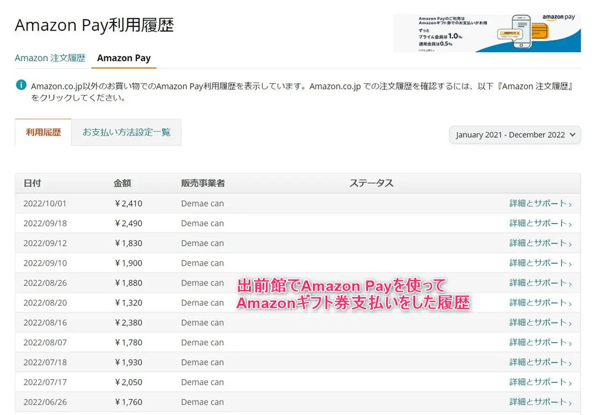Click the 販売事業者 column header
This screenshot has width=600, height=415.
coord(203,183)
